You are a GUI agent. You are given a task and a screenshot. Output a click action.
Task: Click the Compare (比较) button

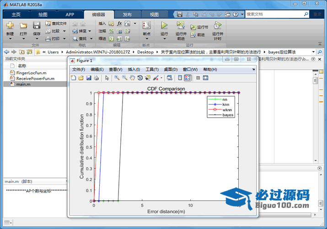[55, 31]
